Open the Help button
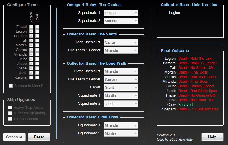 (212, 137)
